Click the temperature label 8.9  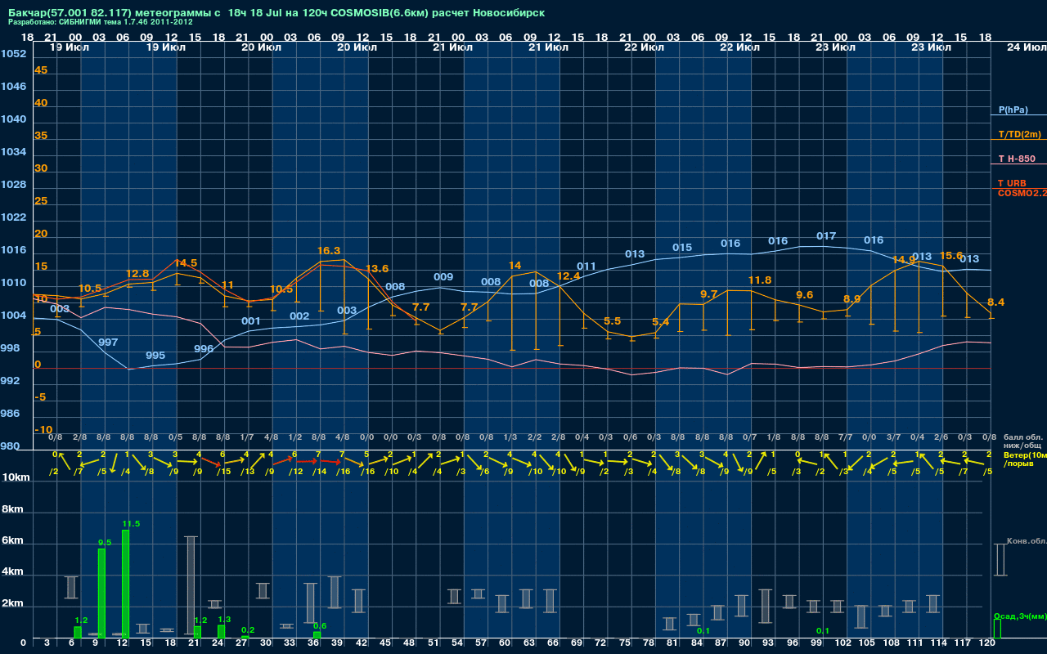pos(852,299)
